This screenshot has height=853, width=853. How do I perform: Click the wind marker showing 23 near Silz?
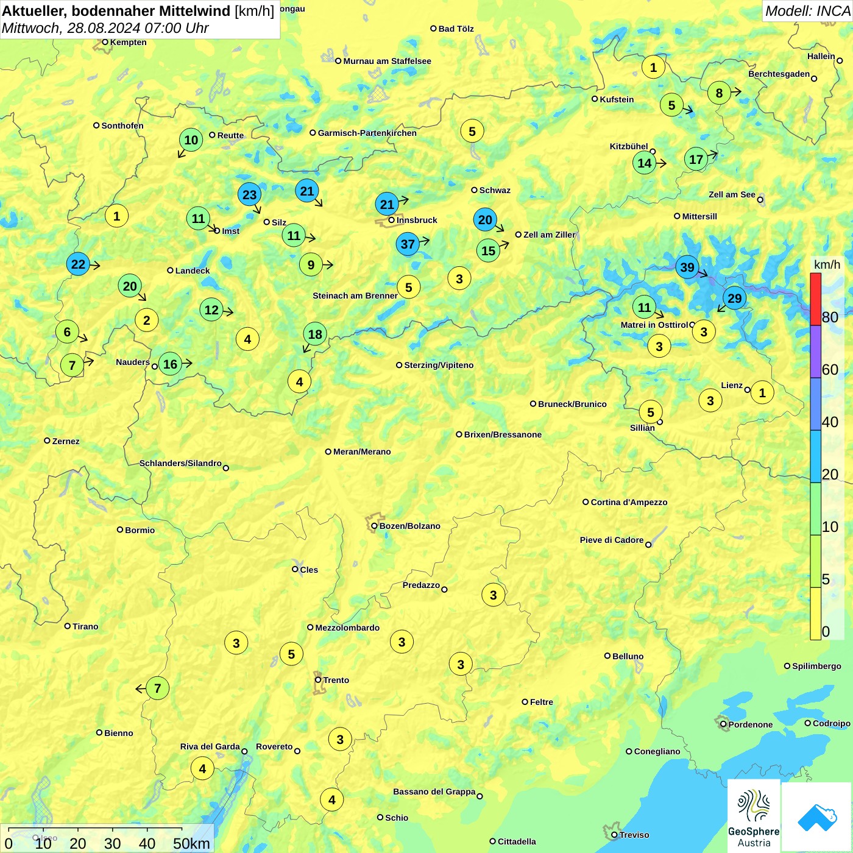tap(249, 194)
